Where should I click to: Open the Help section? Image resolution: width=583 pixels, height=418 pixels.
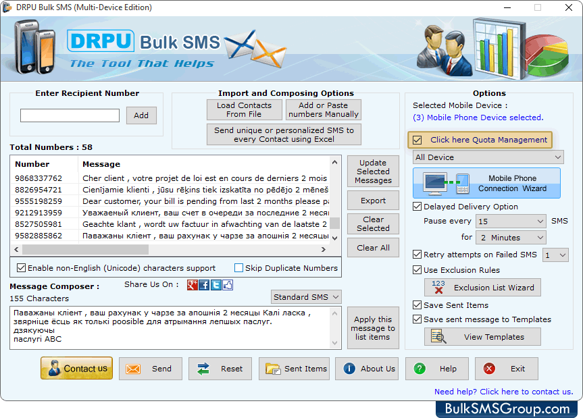(436, 369)
